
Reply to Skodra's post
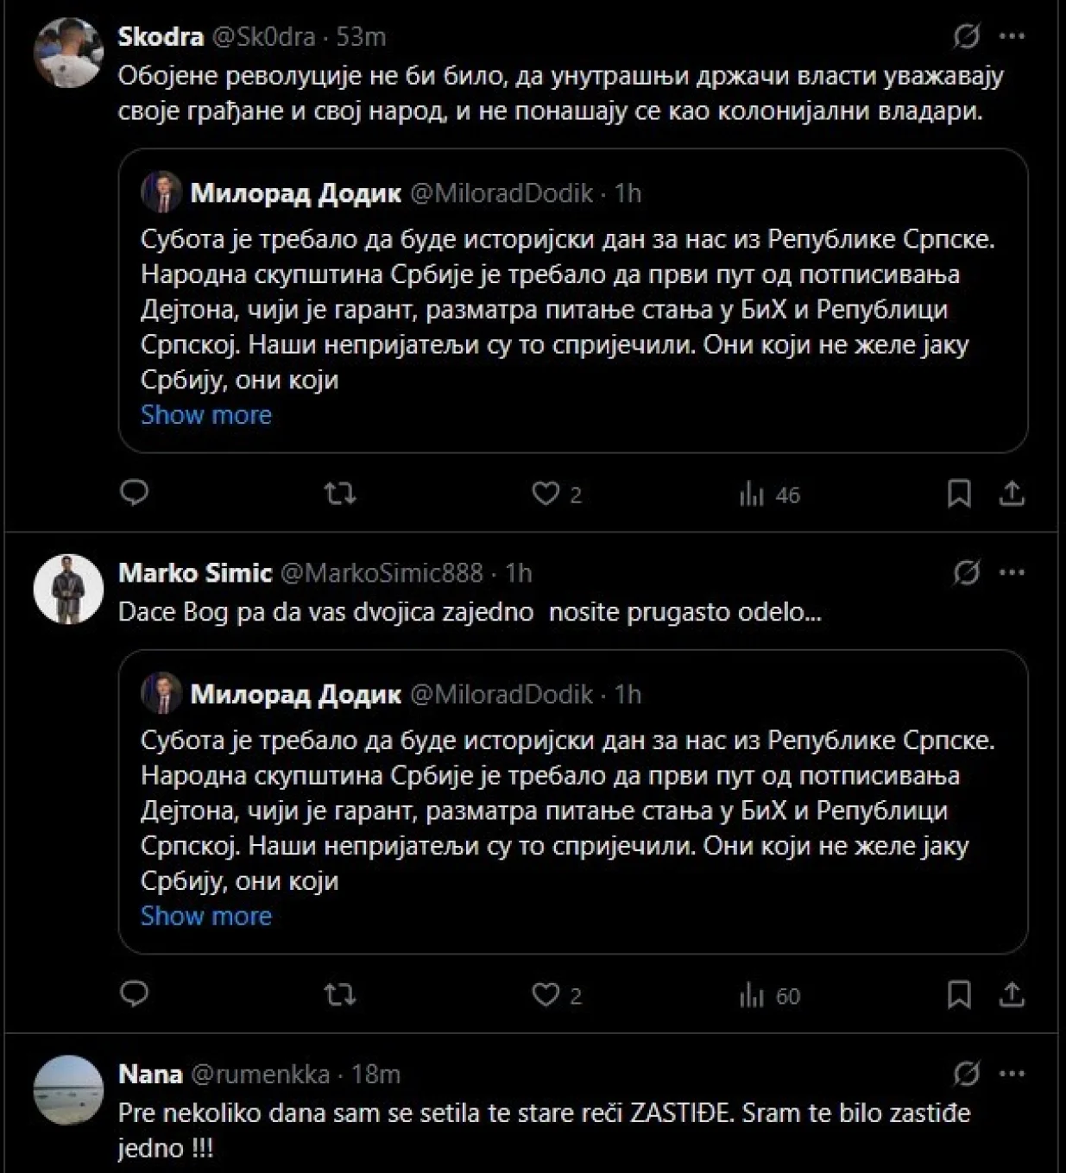coord(134,493)
